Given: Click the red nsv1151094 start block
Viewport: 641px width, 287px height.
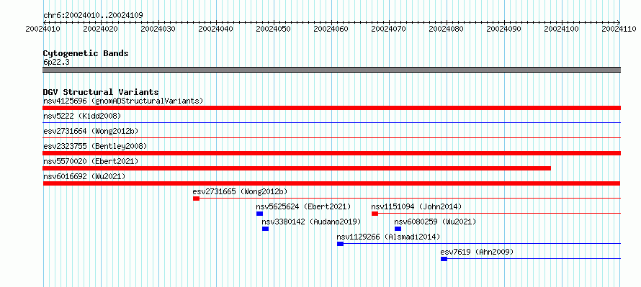Looking at the screenshot, I should tap(375, 214).
